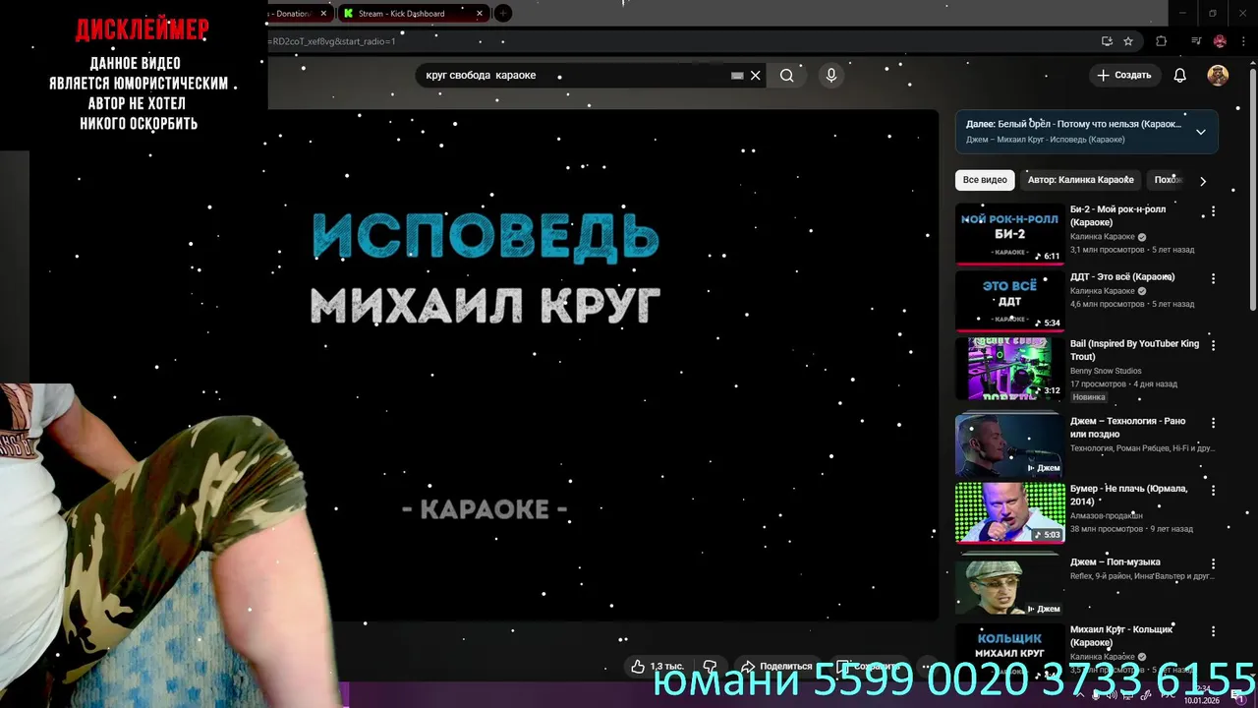The image size is (1258, 708).
Task: Open options for ДДТ Это всё video
Action: coord(1213,279)
